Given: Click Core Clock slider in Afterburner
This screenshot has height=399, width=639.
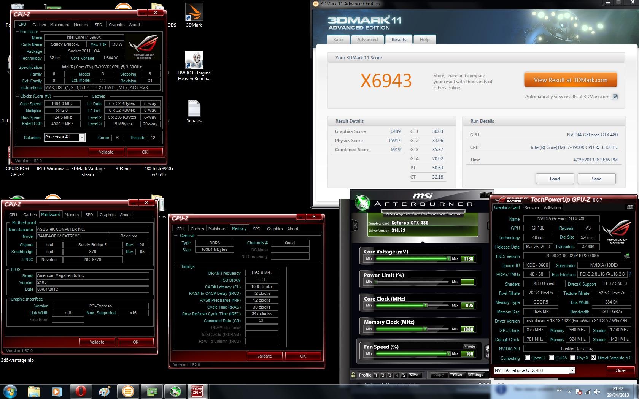Looking at the screenshot, I should 413,306.
